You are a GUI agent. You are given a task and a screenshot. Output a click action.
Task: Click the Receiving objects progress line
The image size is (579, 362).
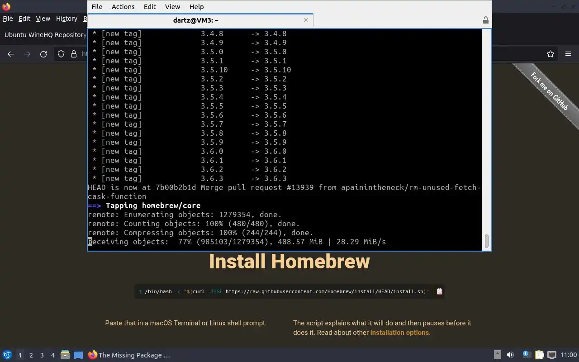[x=237, y=242]
